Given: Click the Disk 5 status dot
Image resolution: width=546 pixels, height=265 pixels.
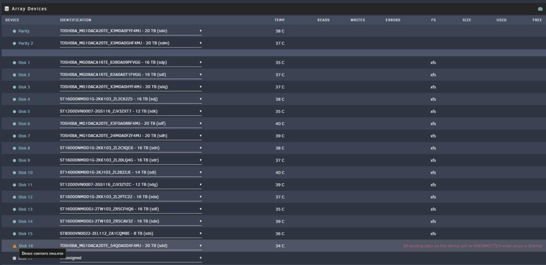Looking at the screenshot, I should coord(14,112).
